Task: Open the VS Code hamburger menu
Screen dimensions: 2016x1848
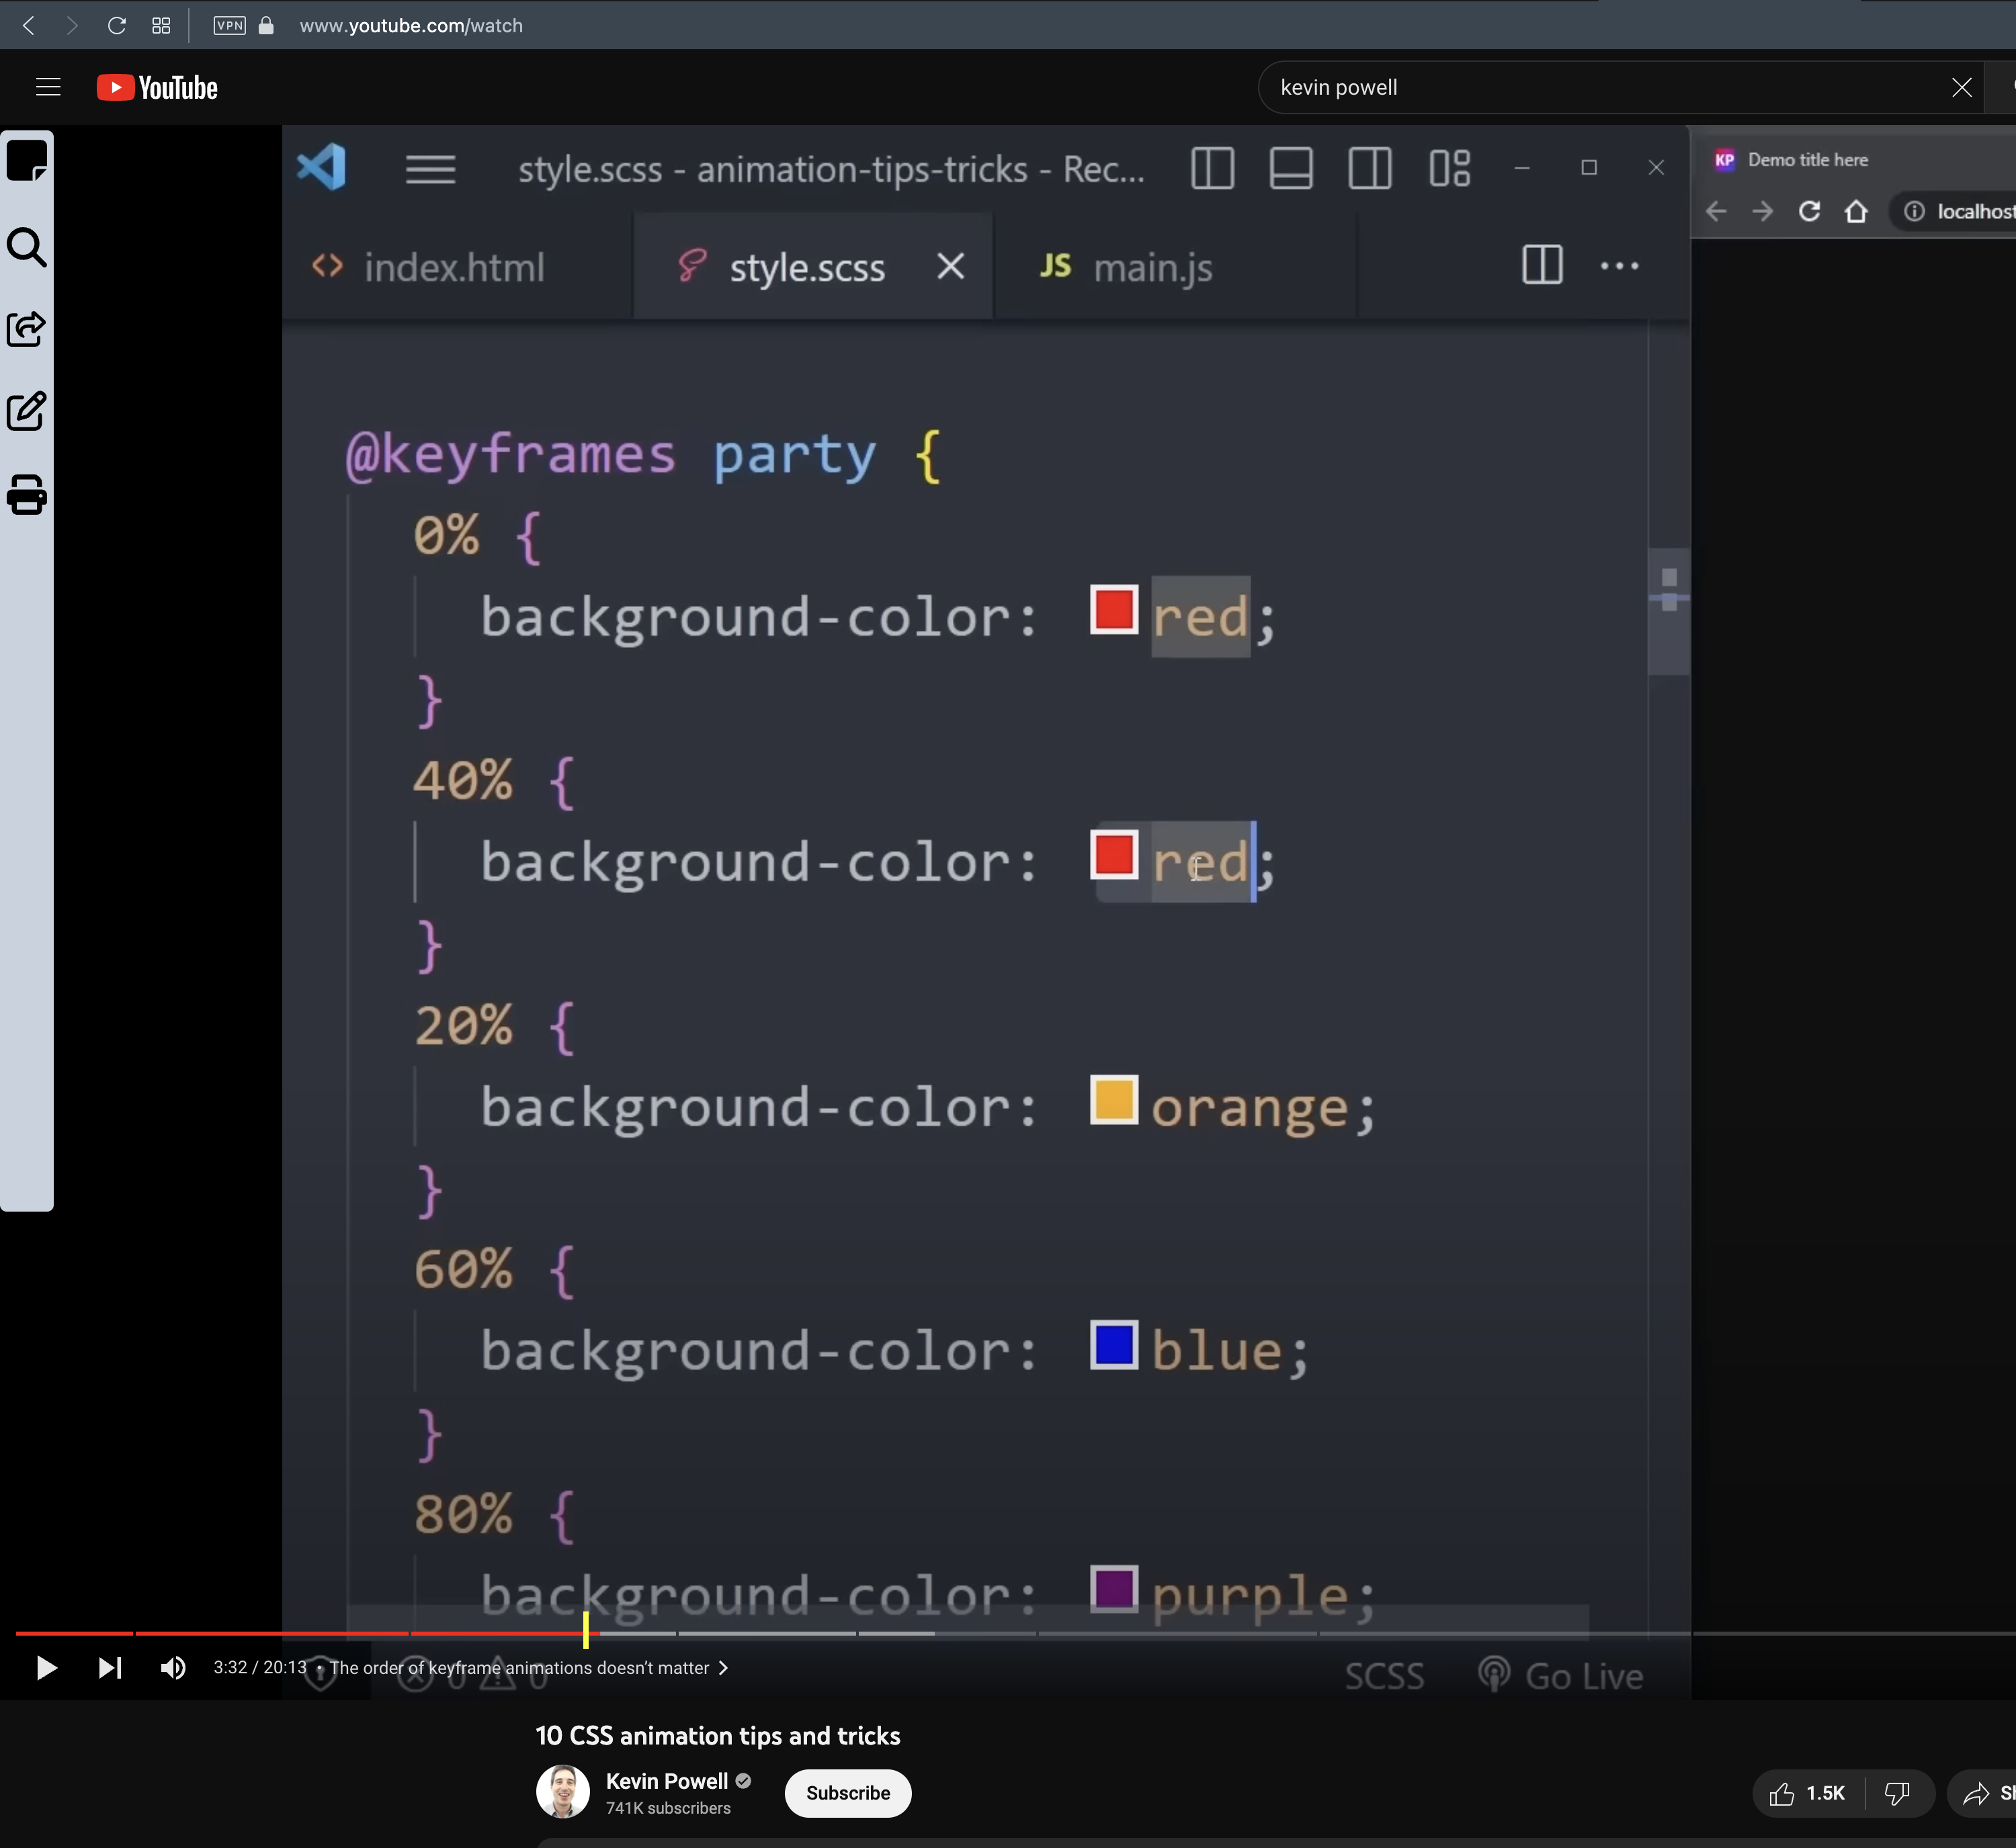Action: (429, 169)
